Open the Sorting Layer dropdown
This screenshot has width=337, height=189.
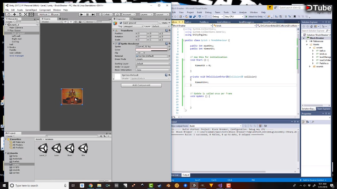pyautogui.click(x=153, y=64)
